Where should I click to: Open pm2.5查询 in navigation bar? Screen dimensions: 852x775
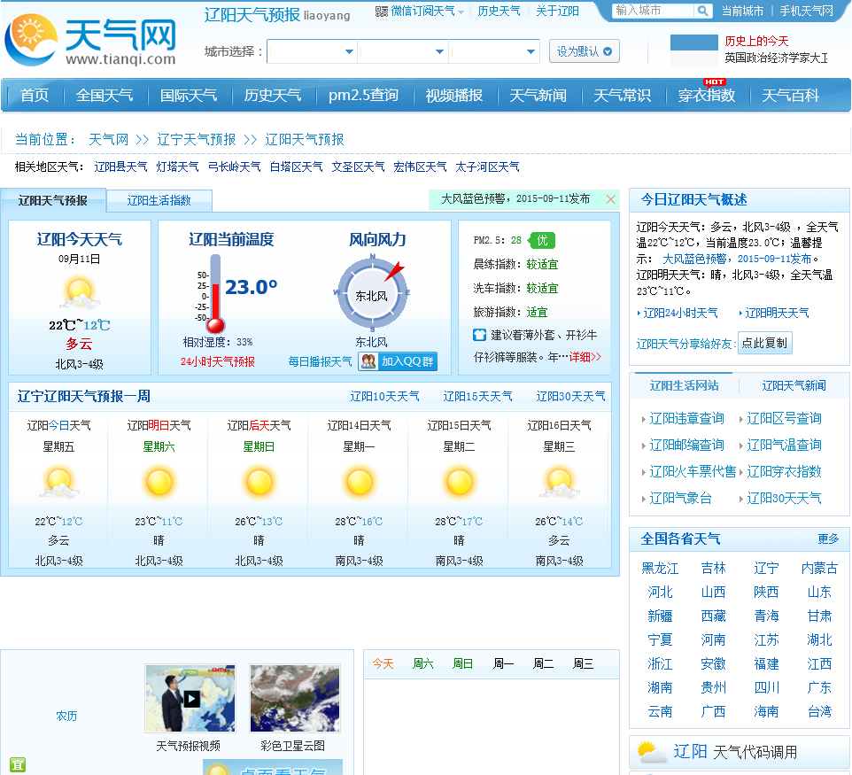tap(363, 95)
